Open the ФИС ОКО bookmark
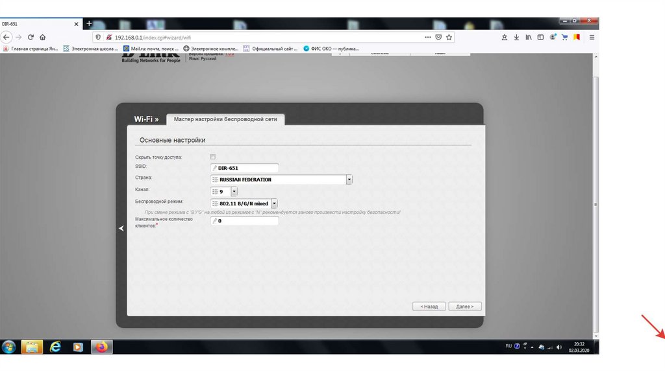This screenshot has width=665, height=372. [x=331, y=49]
